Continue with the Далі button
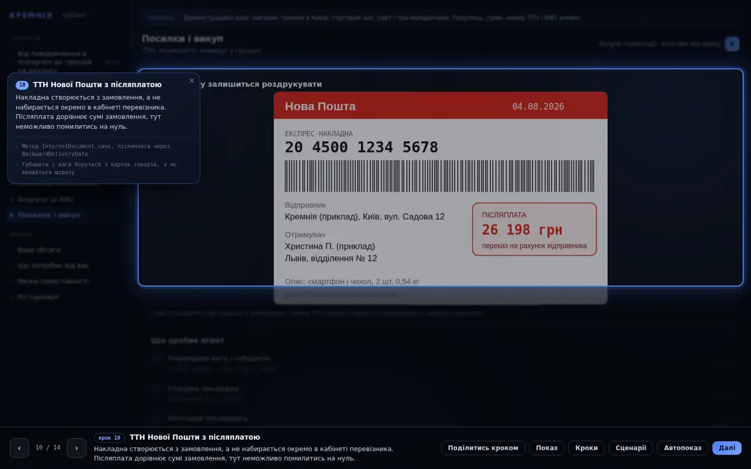Viewport: 751px width, 469px height. [x=727, y=448]
